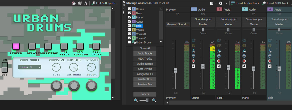Zoom in channel width with magnifier plus

click(154, 100)
